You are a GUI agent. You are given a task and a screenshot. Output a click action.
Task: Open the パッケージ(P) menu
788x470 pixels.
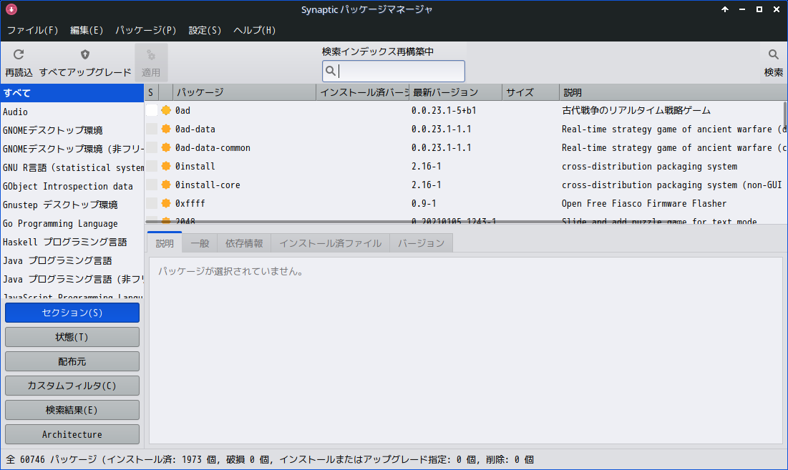click(146, 30)
